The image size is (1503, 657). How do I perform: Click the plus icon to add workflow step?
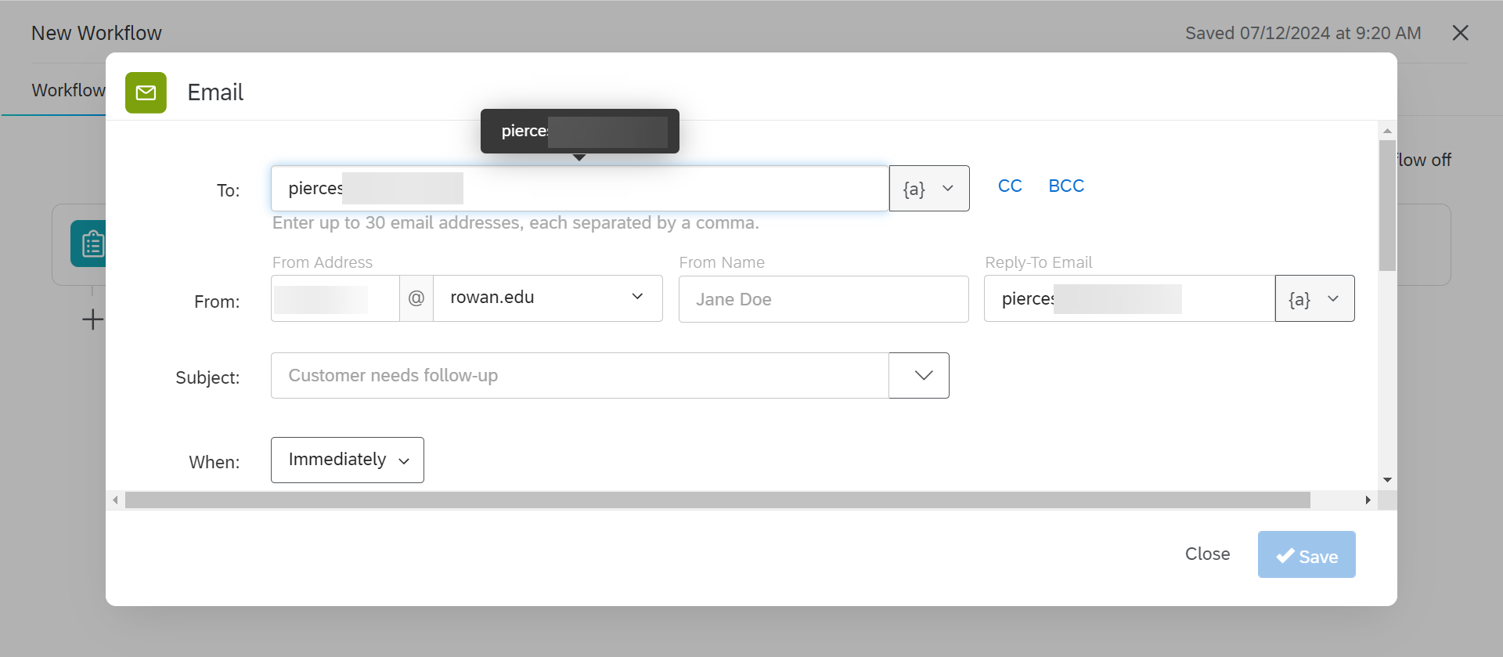[92, 319]
